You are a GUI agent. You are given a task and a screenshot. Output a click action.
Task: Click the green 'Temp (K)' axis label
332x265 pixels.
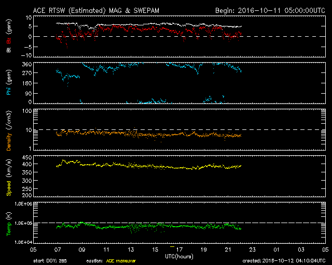click(x=8, y=224)
